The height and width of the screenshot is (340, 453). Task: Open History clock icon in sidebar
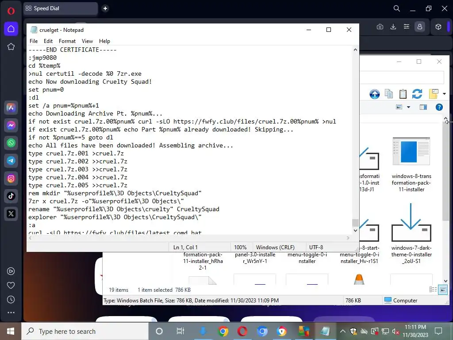(x=11, y=300)
